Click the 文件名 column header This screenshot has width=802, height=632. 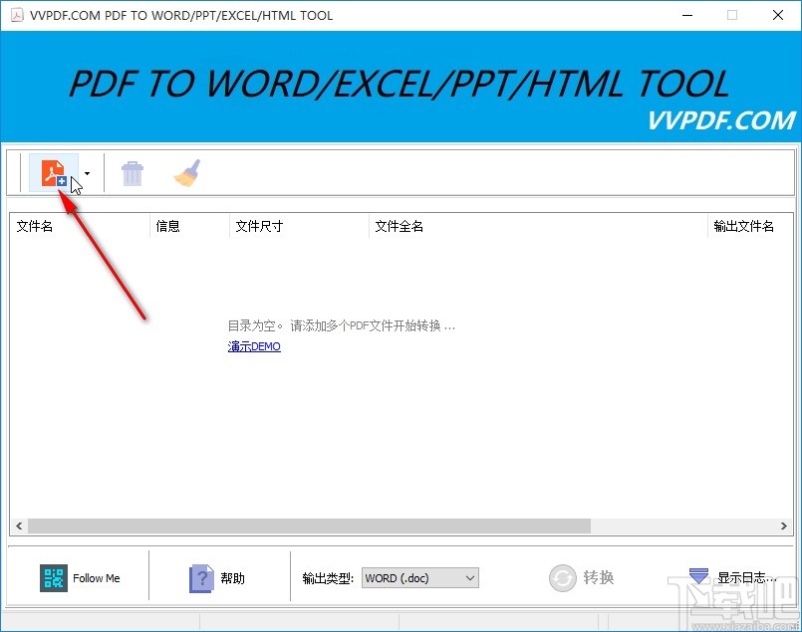pos(34,226)
